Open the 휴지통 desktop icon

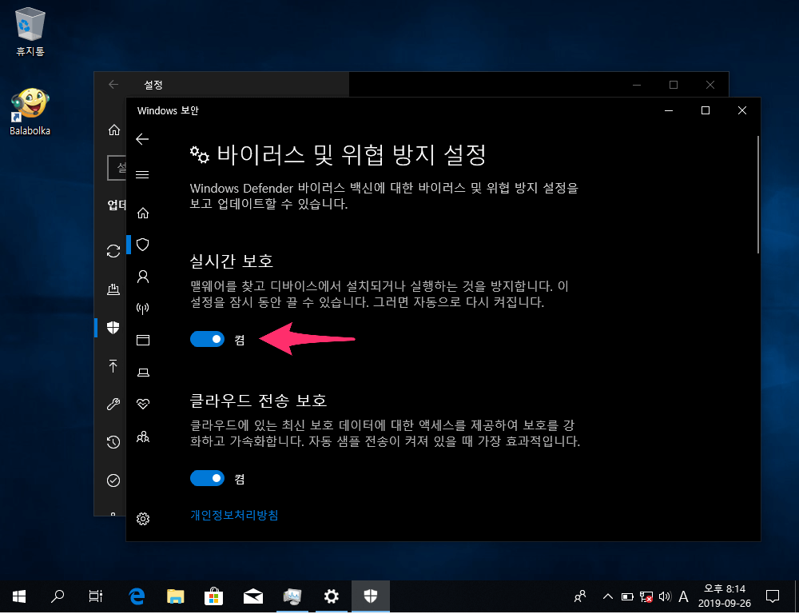click(x=30, y=32)
